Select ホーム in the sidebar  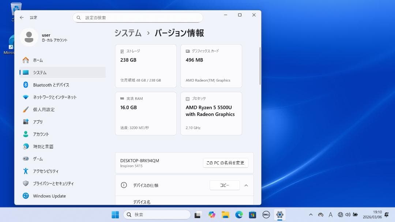click(x=63, y=60)
